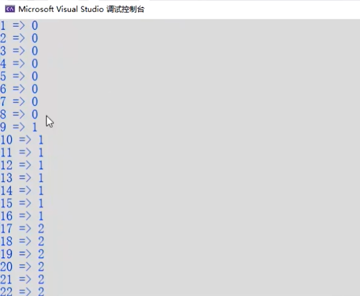360x296 pixels.
Task: Select the output line '1 => 0'
Action: click(x=19, y=25)
